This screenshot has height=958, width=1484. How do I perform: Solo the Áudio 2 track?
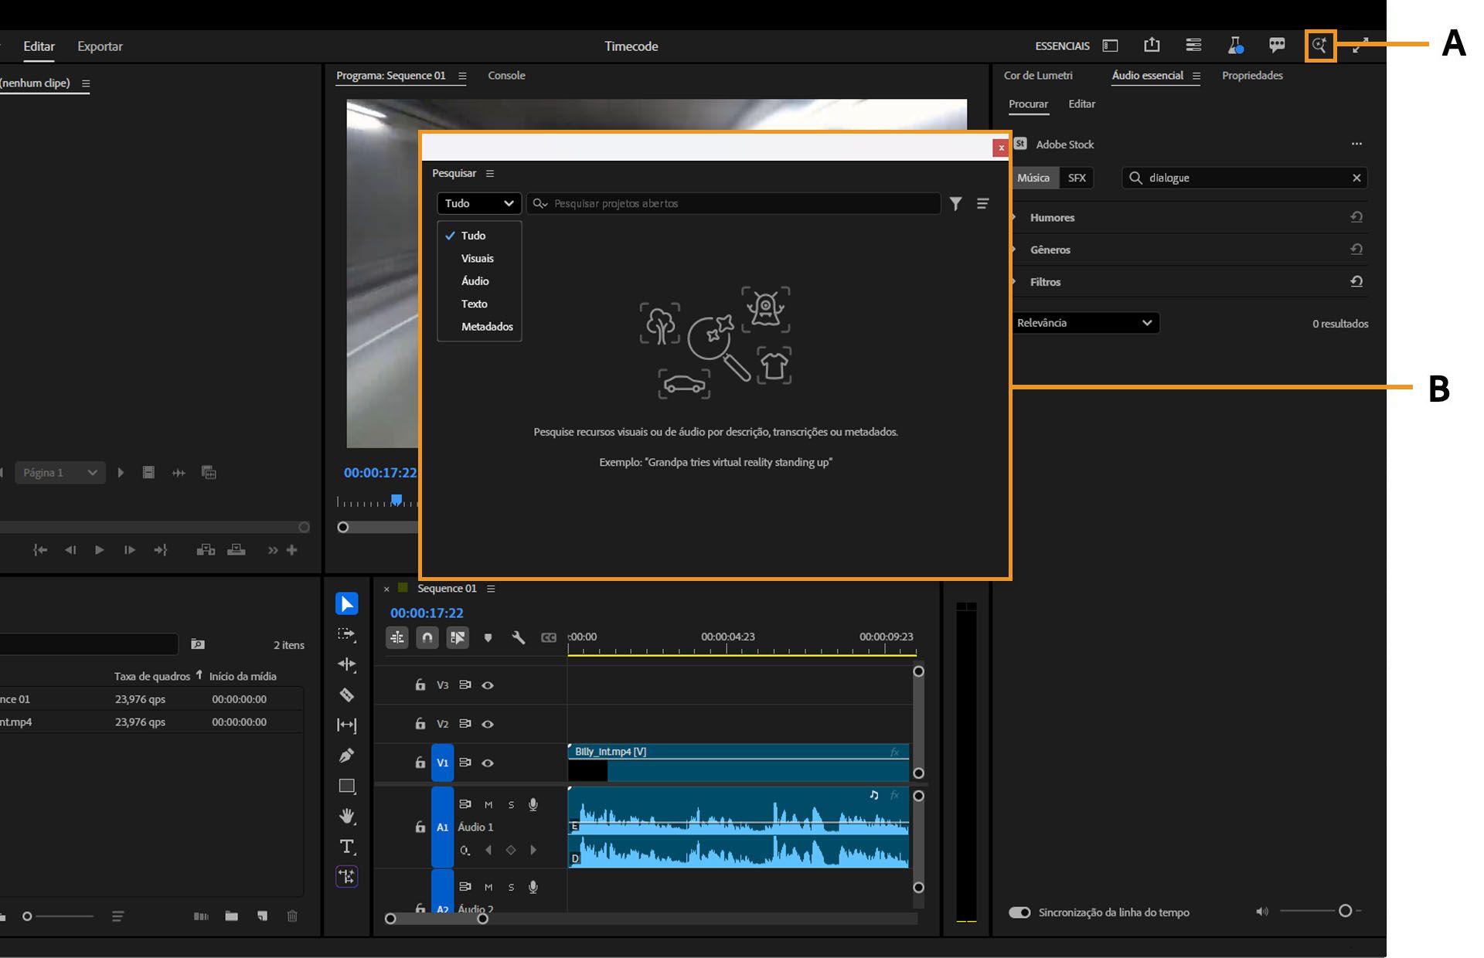(511, 887)
